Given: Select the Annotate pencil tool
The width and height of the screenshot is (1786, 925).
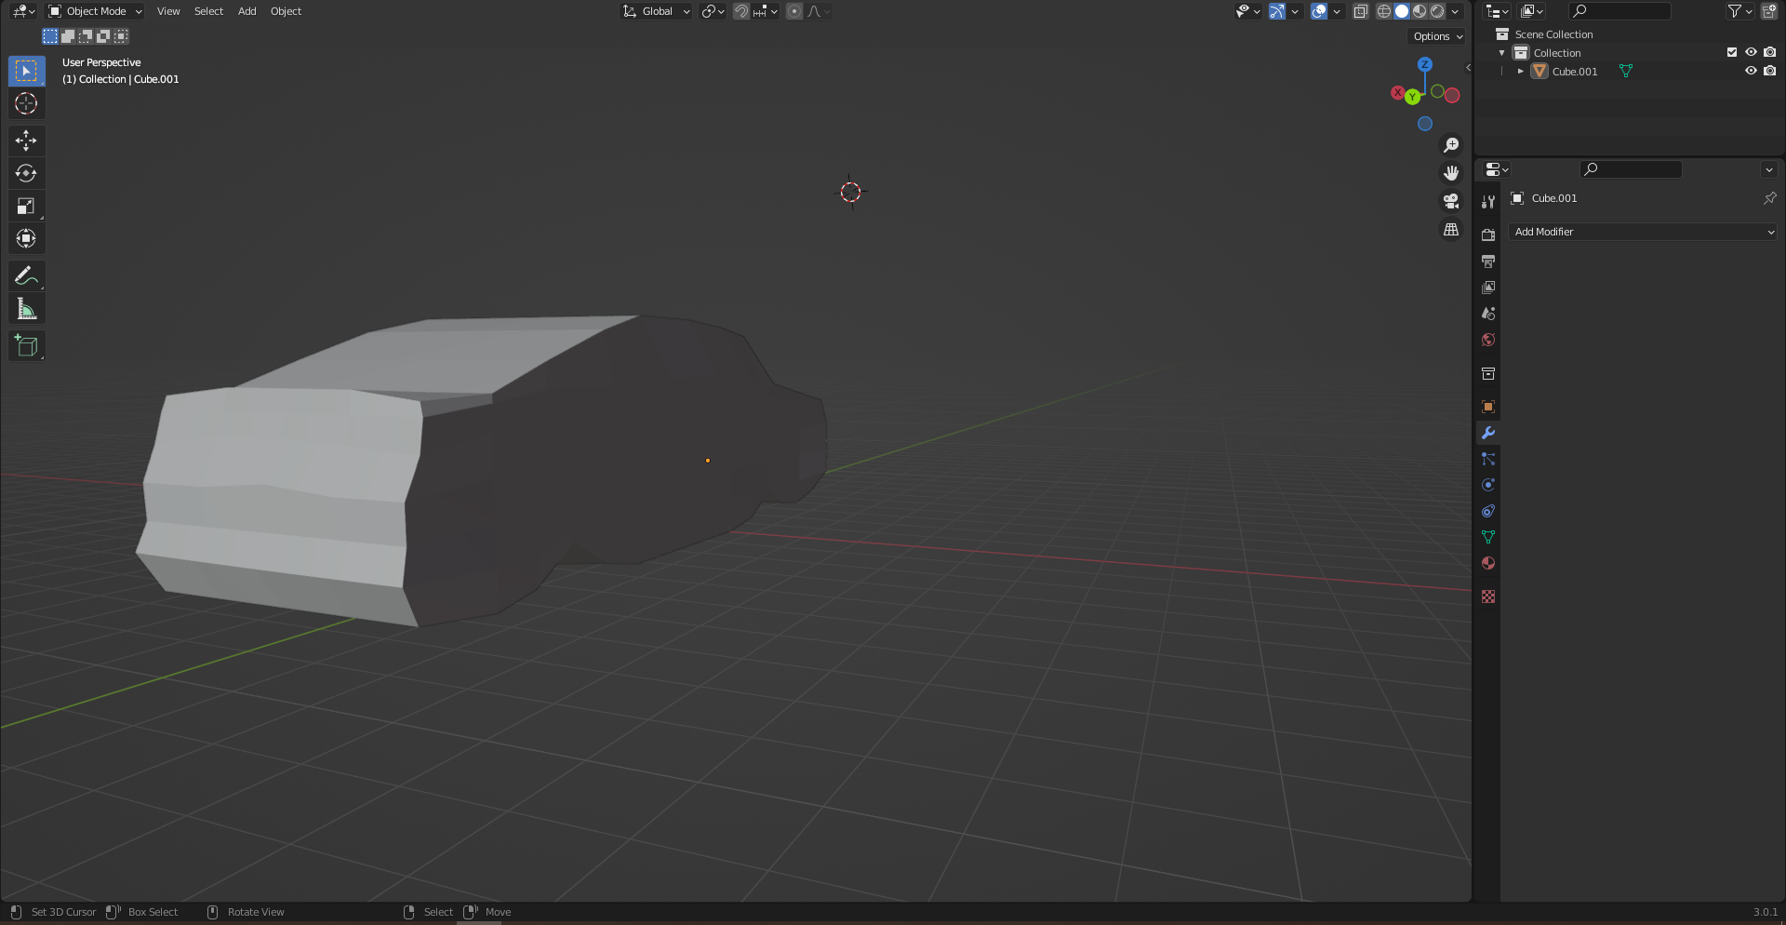Looking at the screenshot, I should 26,275.
